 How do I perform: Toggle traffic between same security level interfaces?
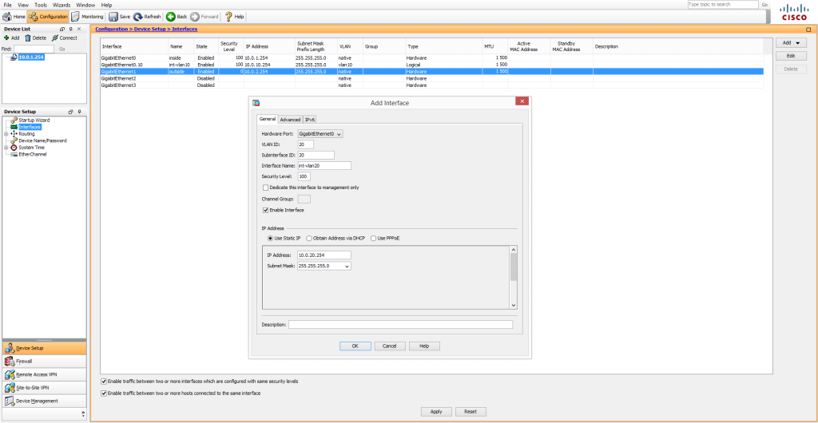[x=103, y=381]
